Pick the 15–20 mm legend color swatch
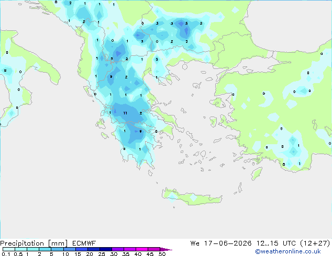 [82, 249]
